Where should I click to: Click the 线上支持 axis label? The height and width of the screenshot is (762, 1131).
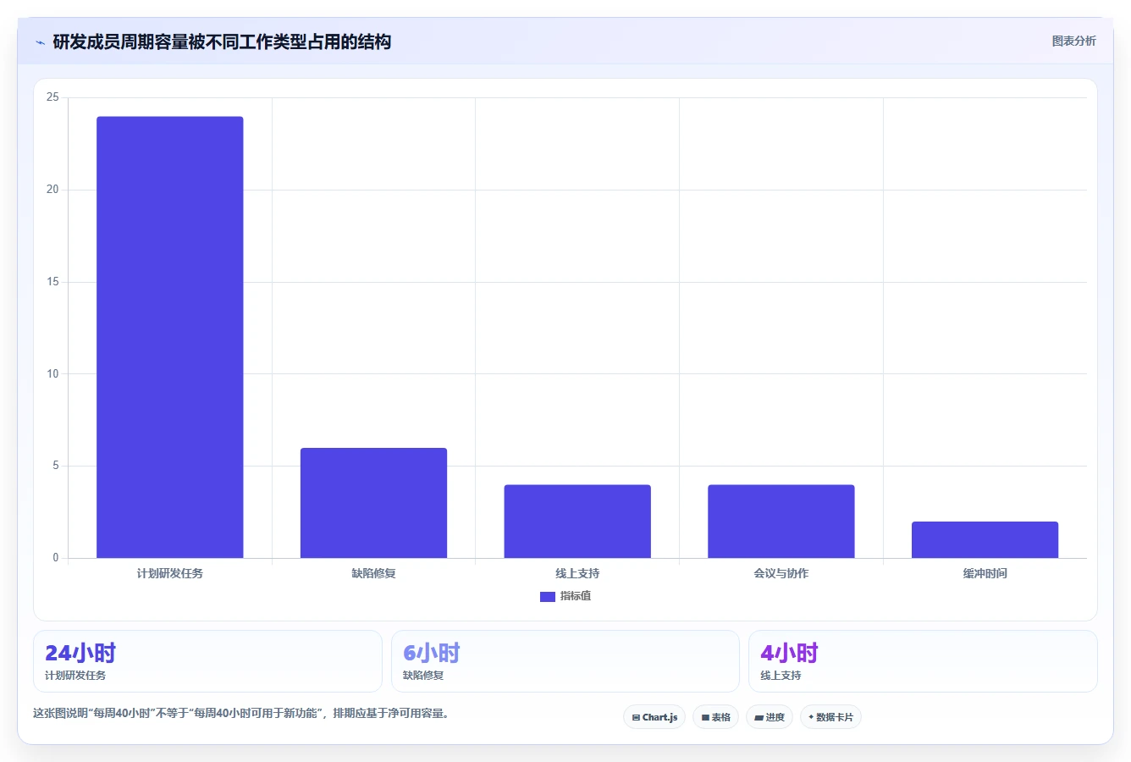(577, 573)
